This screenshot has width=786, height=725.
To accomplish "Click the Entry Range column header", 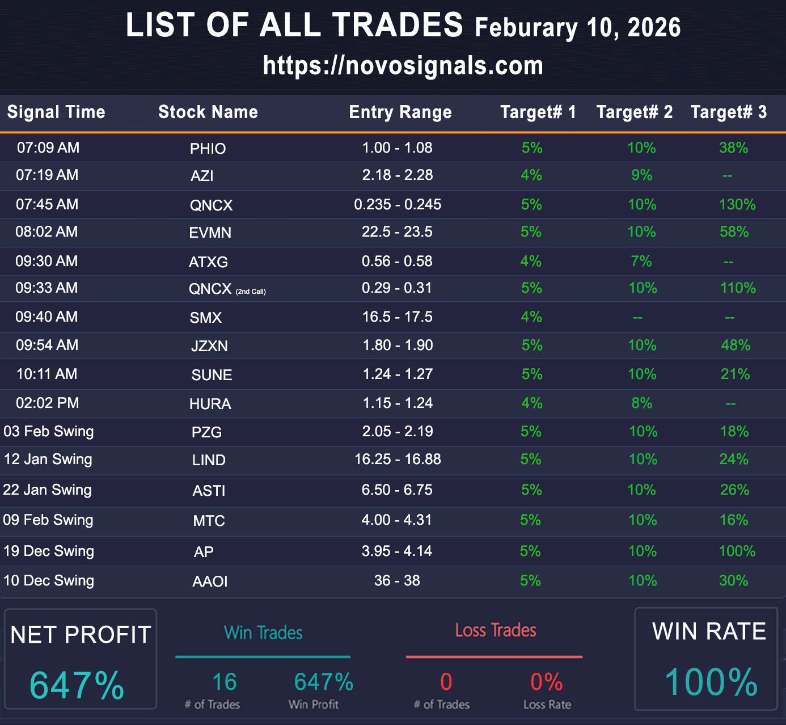I will coord(400,112).
